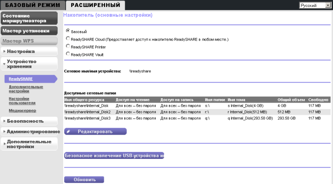The height and width of the screenshot is (184, 333).
Task: Open the РАСШИРЕННЫЙ tab
Action: tap(95, 5)
